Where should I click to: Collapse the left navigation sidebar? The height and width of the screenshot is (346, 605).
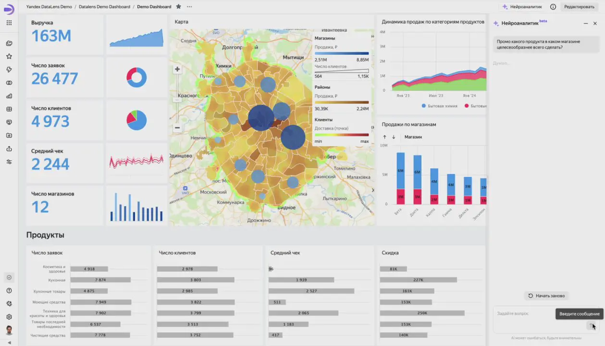pyautogui.click(x=9, y=342)
